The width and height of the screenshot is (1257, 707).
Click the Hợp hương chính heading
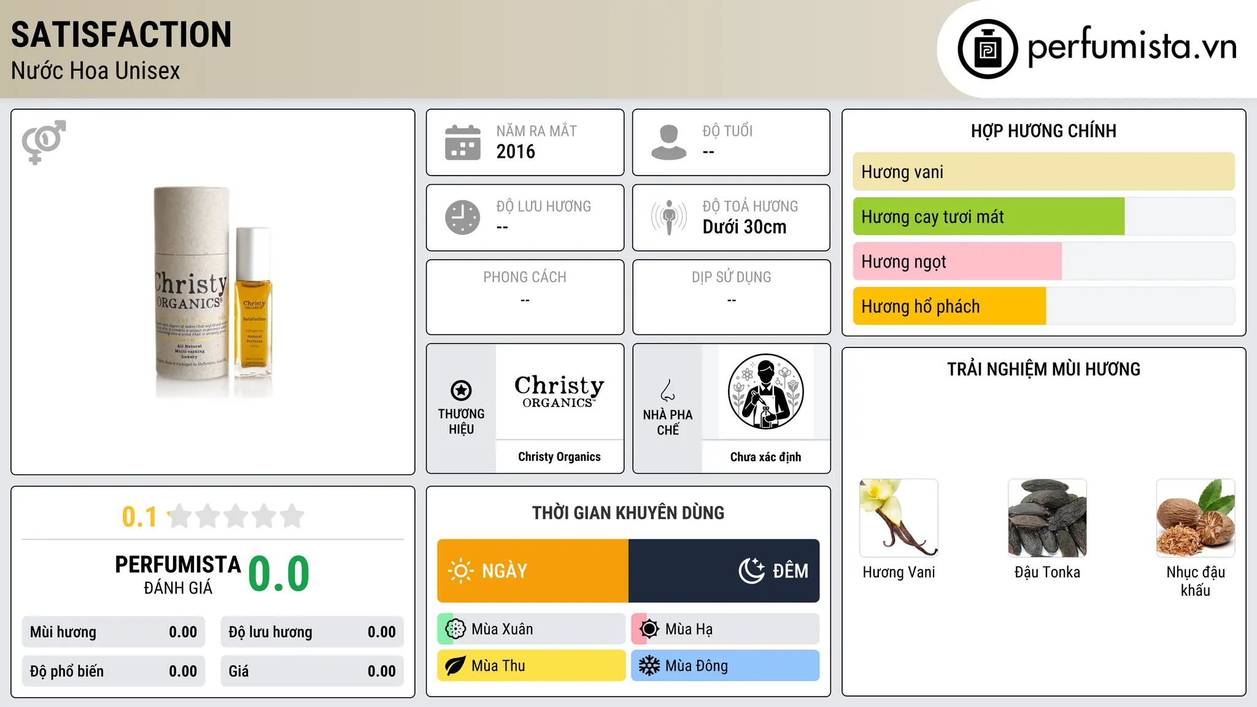point(1044,131)
